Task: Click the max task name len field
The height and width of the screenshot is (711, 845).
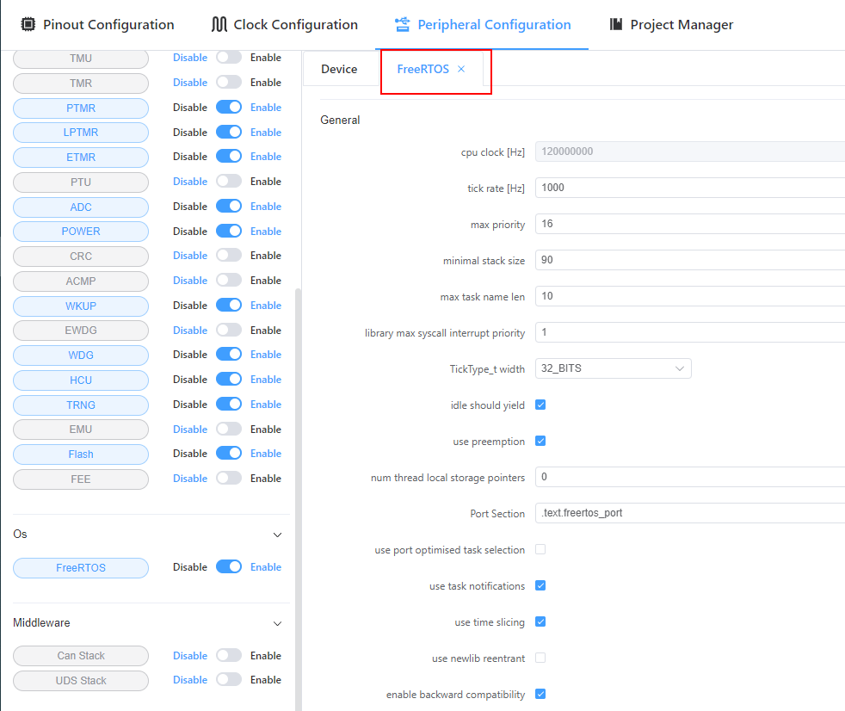Action: pyautogui.click(x=690, y=296)
